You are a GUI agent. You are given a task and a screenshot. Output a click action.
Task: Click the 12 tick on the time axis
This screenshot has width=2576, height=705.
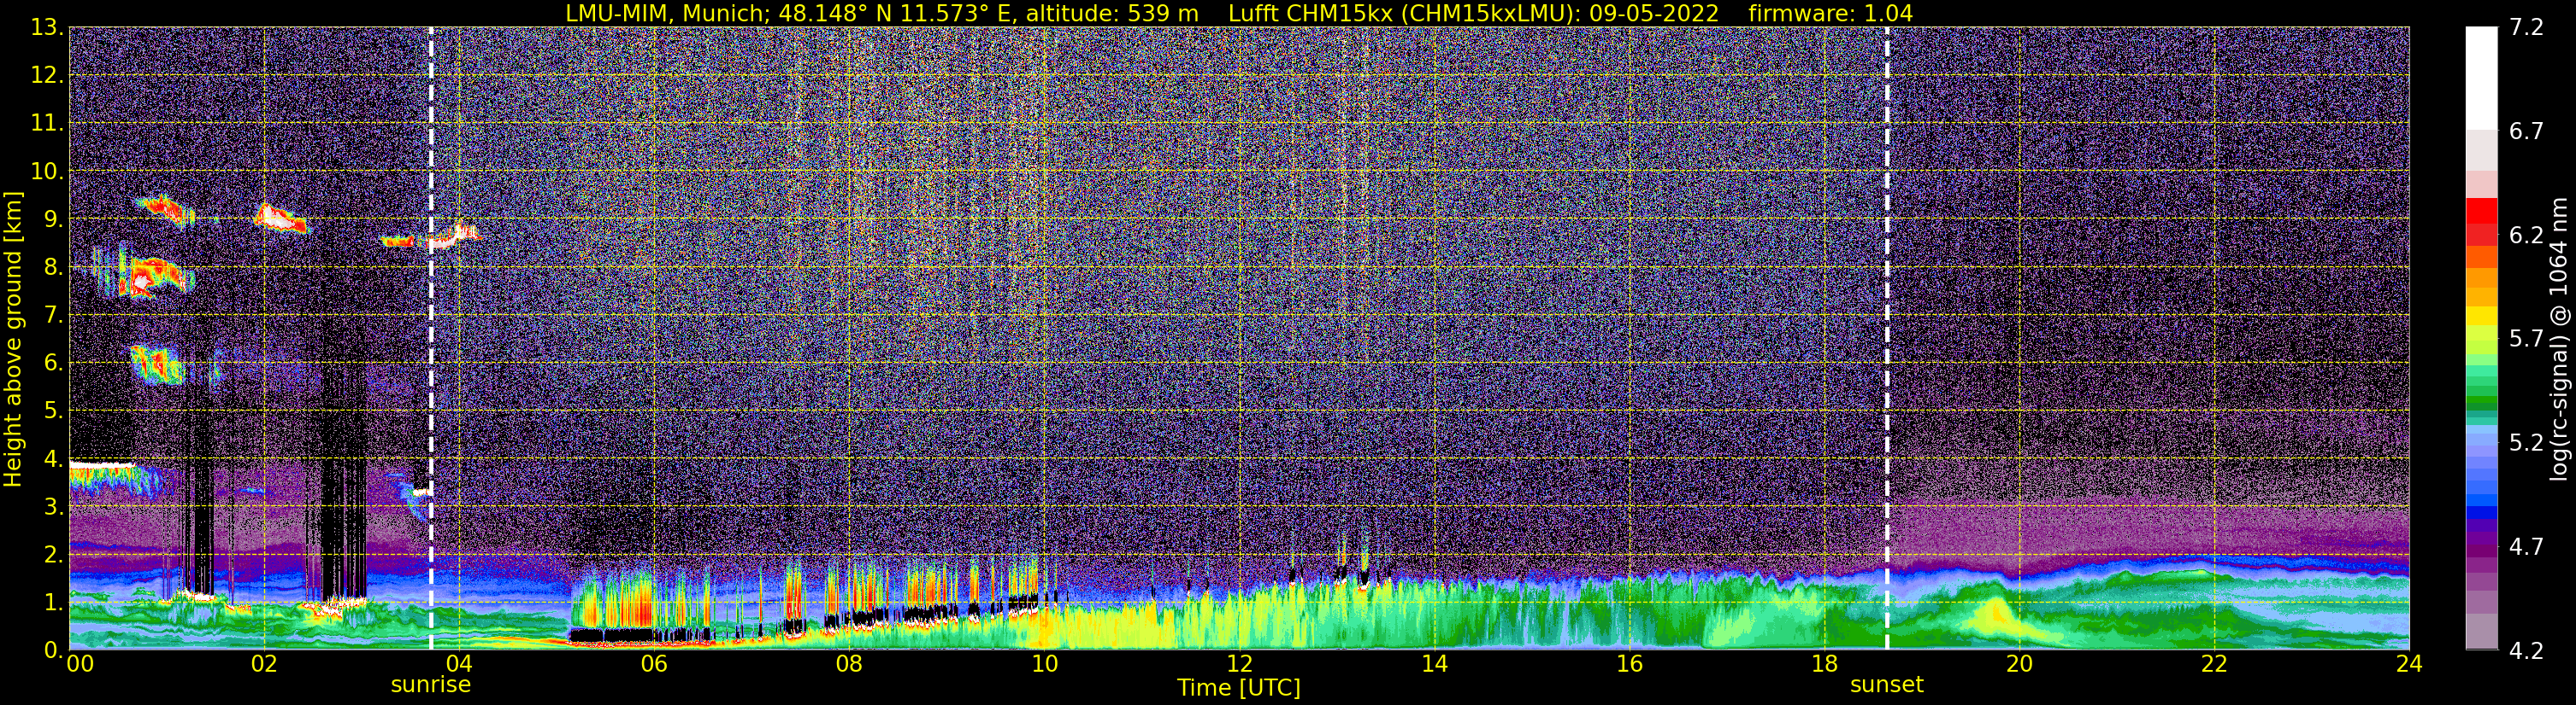click(x=1239, y=664)
